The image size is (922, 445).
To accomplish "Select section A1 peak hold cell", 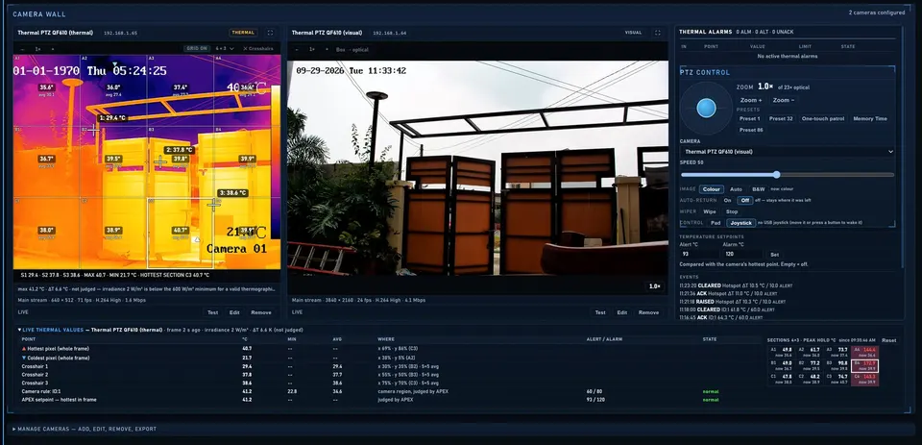I will pyautogui.click(x=782, y=352).
